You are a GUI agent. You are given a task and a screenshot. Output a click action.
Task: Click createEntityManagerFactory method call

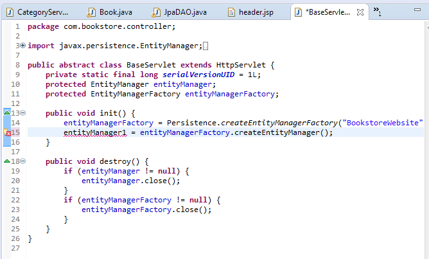(x=279, y=123)
